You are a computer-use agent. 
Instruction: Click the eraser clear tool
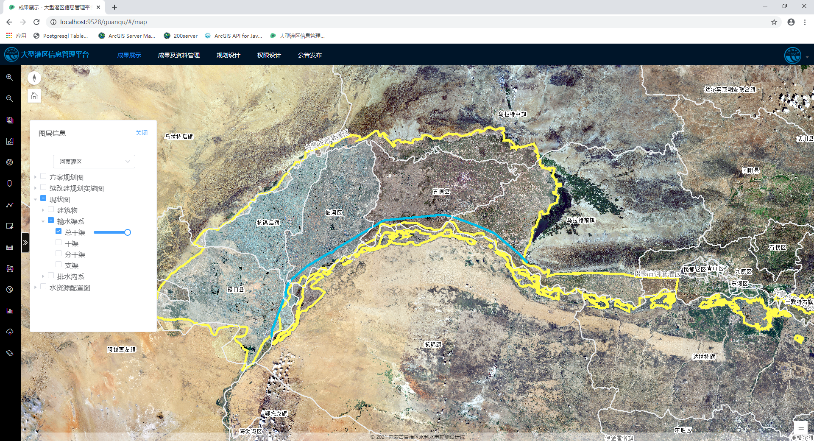pos(9,353)
